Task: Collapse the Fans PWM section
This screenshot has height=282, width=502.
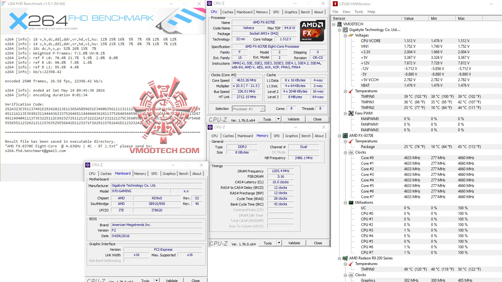Action: [345, 114]
